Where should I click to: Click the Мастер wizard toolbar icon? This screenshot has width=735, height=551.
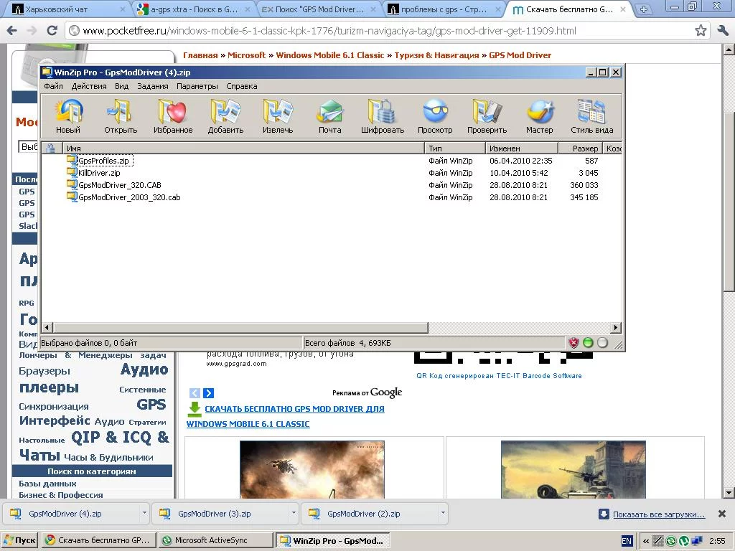540,116
